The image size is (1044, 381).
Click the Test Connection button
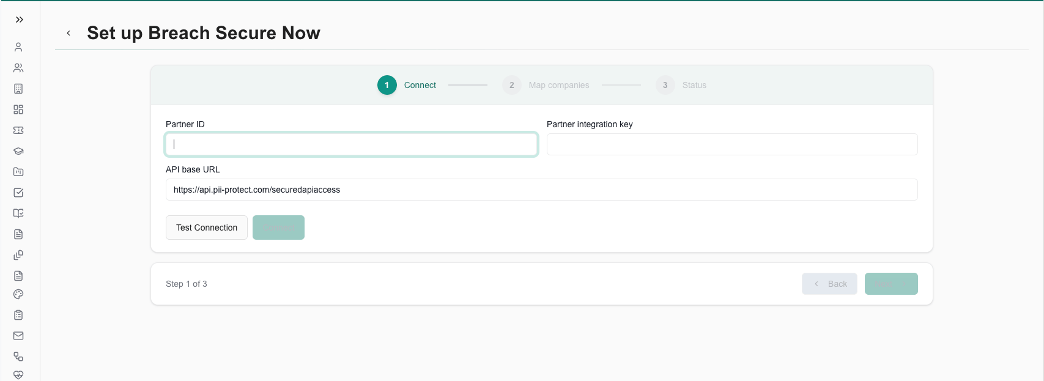pyautogui.click(x=207, y=227)
